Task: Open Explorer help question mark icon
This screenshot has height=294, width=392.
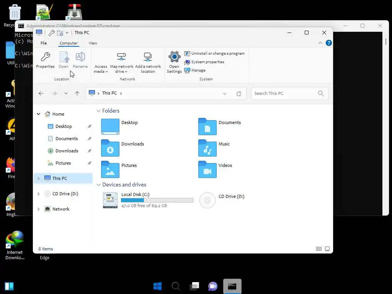Action: (329, 43)
